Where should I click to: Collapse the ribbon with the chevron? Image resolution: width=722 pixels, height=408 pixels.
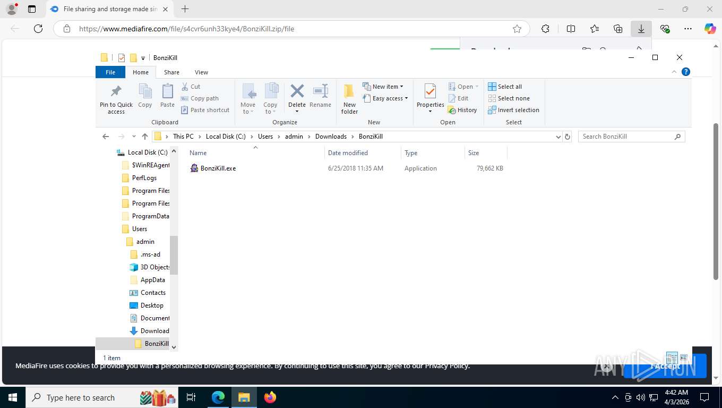click(674, 72)
